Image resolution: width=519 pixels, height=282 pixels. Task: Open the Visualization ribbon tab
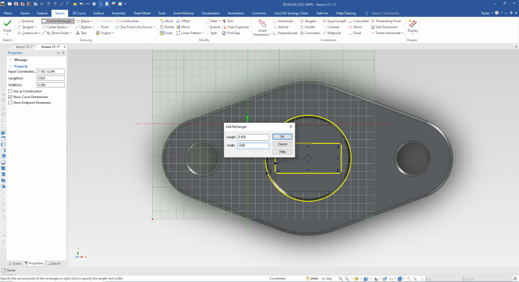[211, 13]
